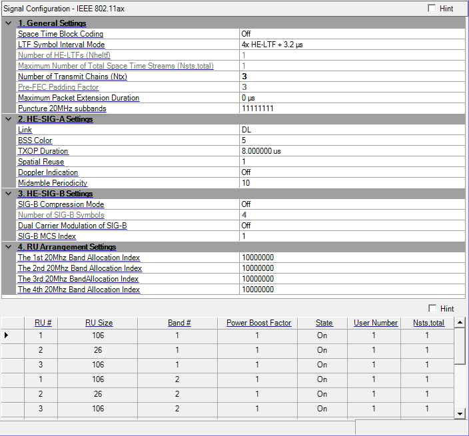Enable the top Hint checkbox
This screenshot has width=469, height=436.
coord(432,9)
